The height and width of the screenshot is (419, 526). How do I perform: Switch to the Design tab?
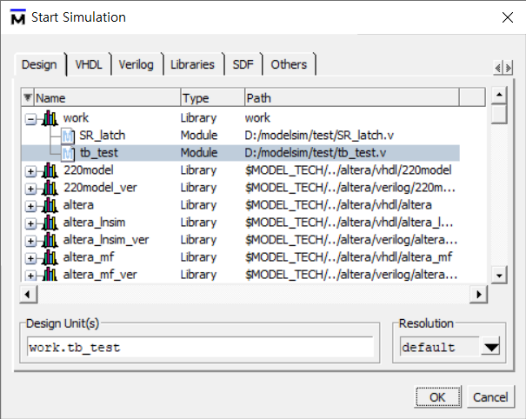click(39, 64)
